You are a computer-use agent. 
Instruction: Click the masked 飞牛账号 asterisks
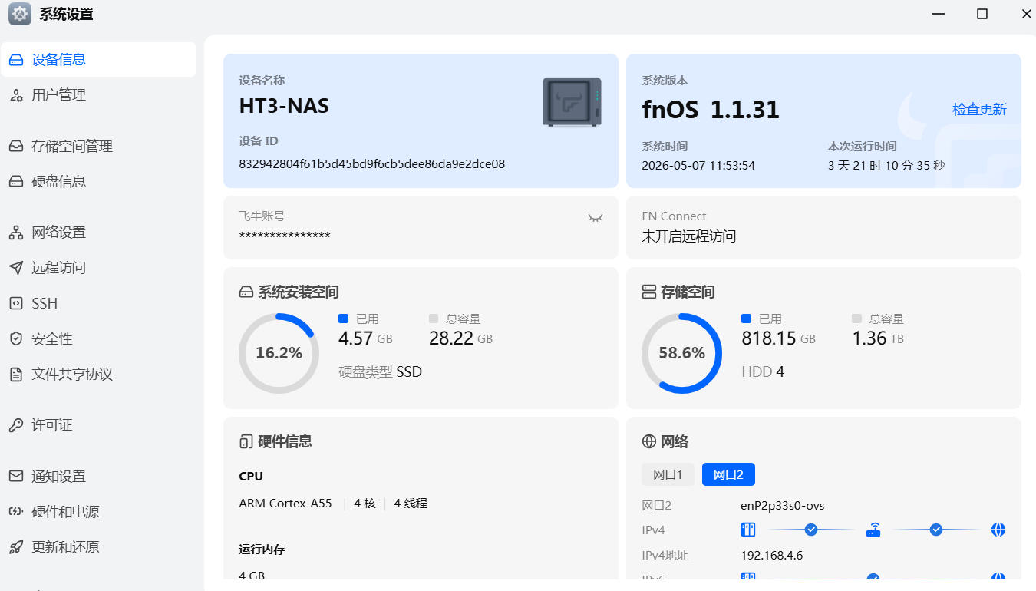285,236
